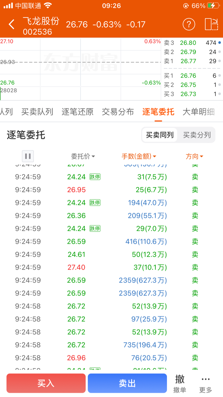Viewport: 223px width, 397px height.
Task: Select the order row priced 26.96
Action: click(111, 358)
